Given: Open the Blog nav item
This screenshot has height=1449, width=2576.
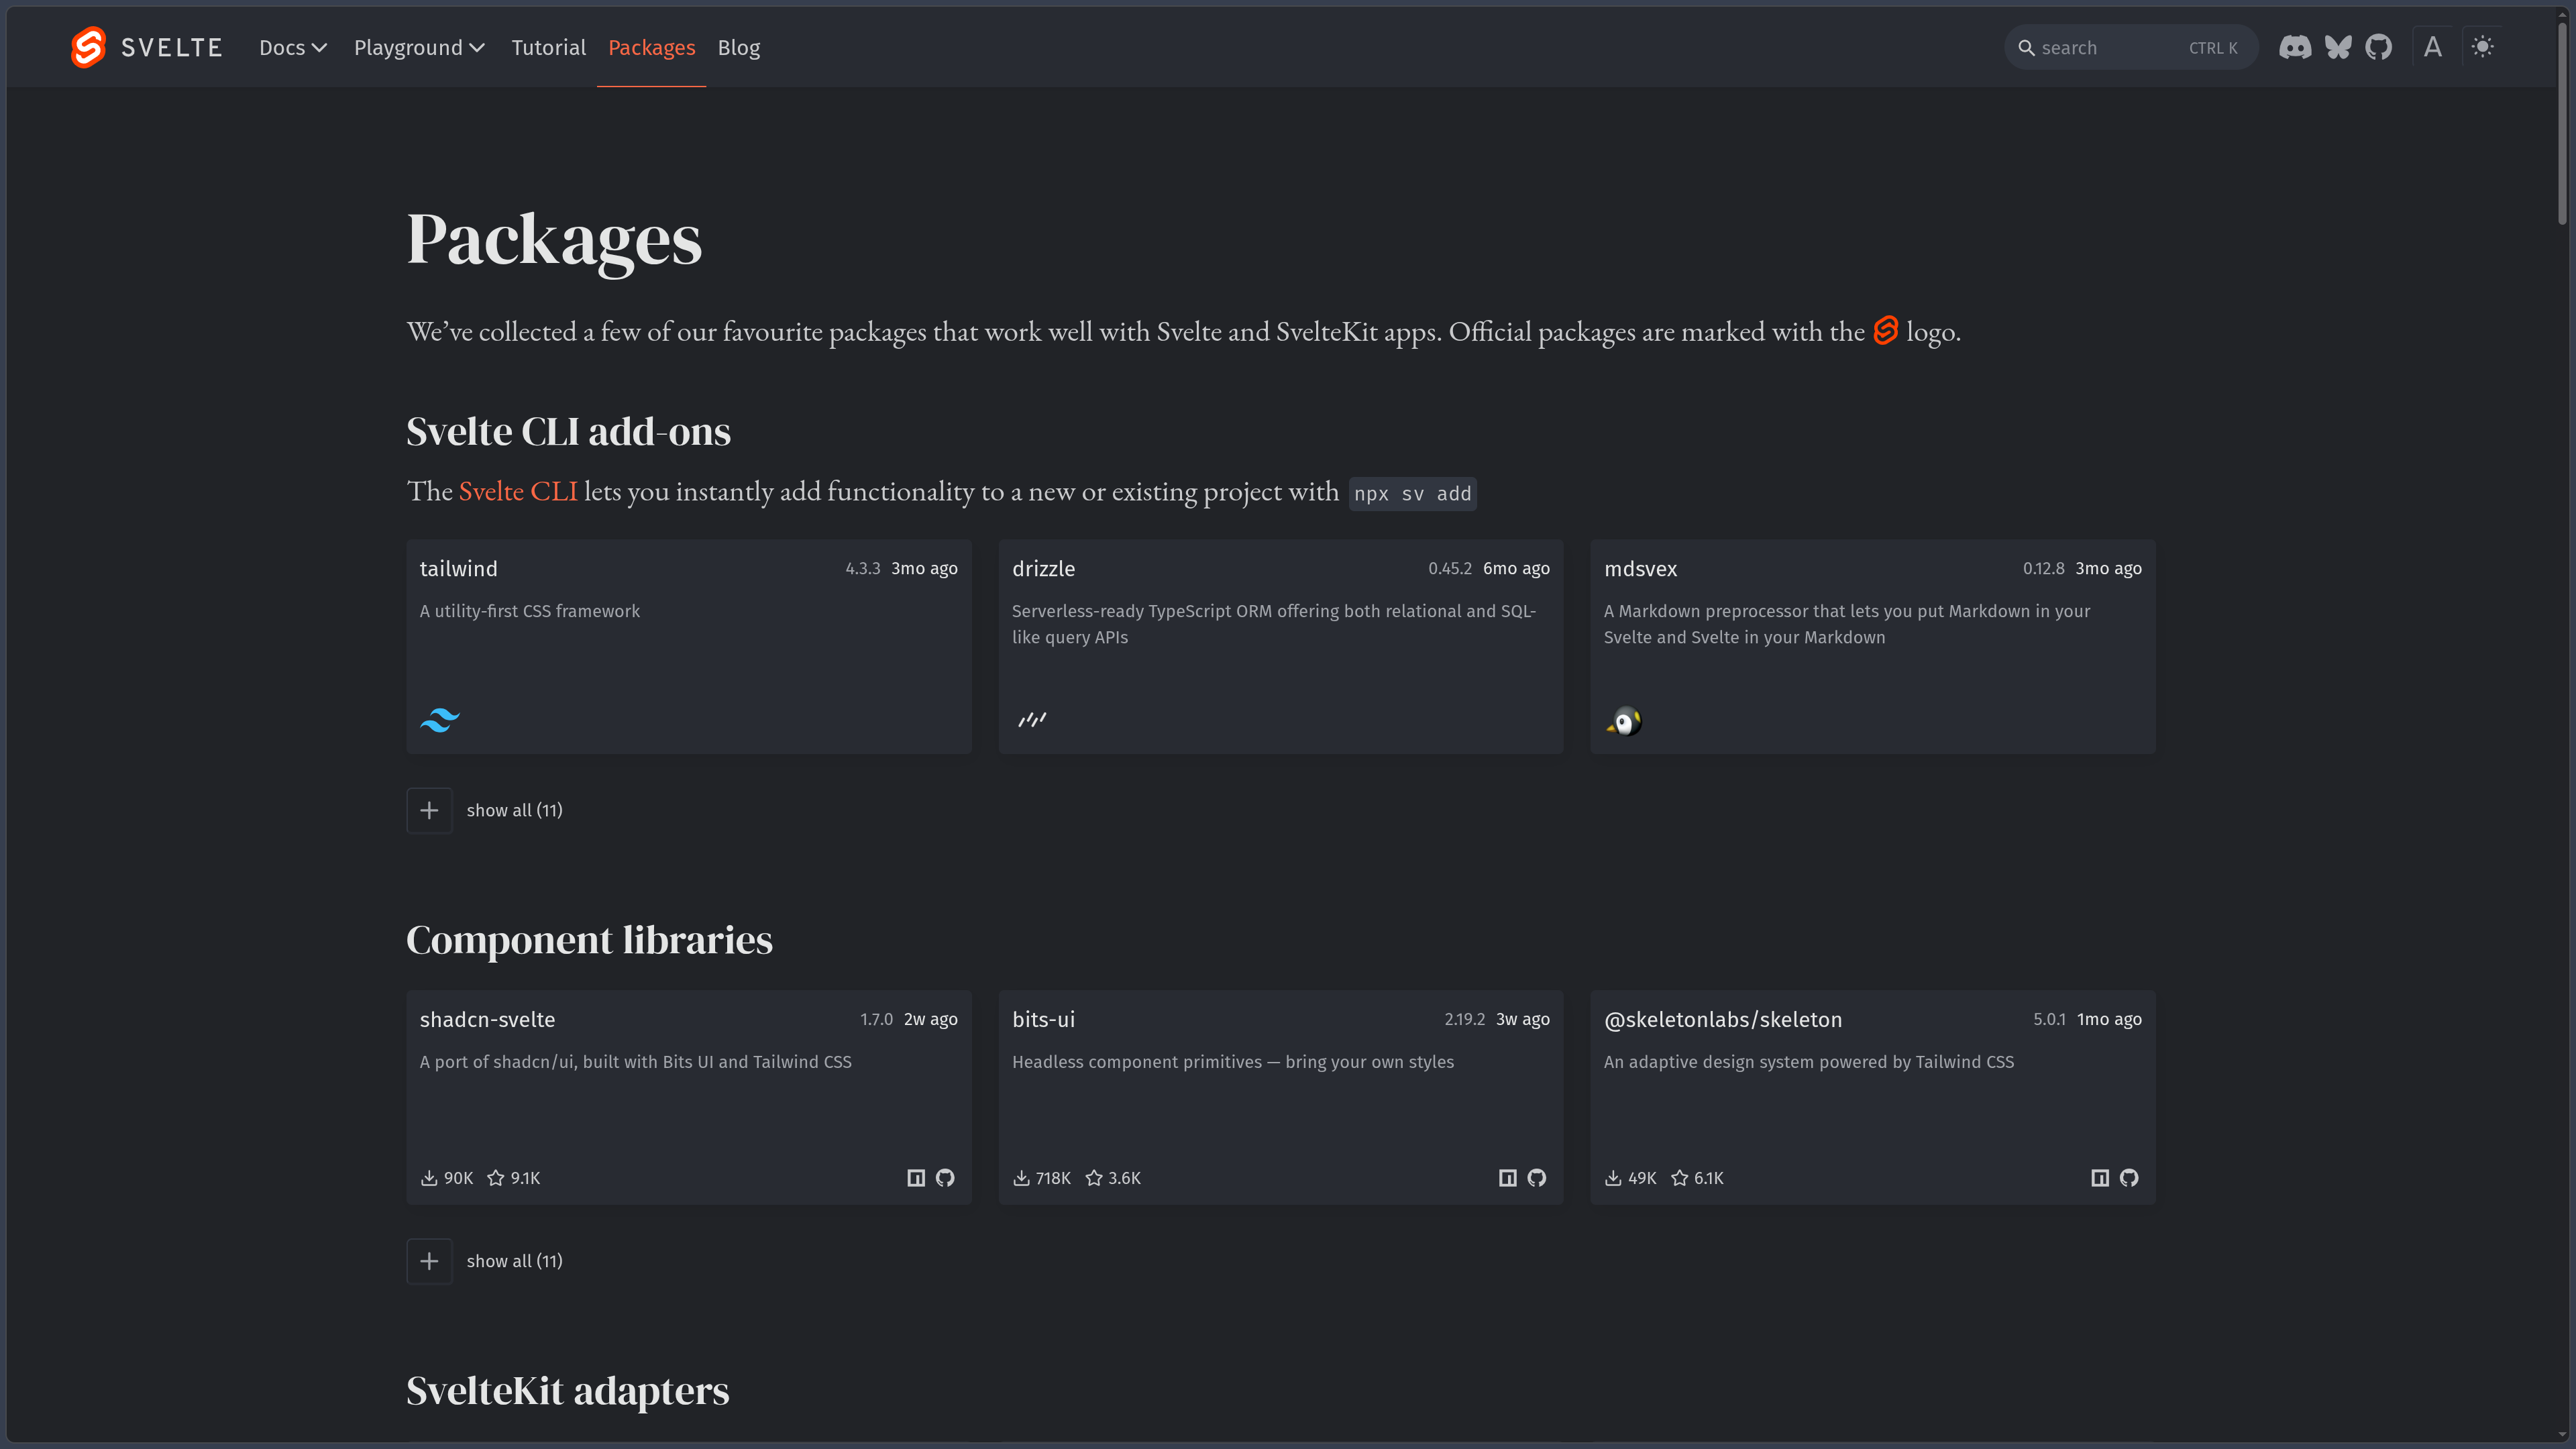Looking at the screenshot, I should point(739,47).
